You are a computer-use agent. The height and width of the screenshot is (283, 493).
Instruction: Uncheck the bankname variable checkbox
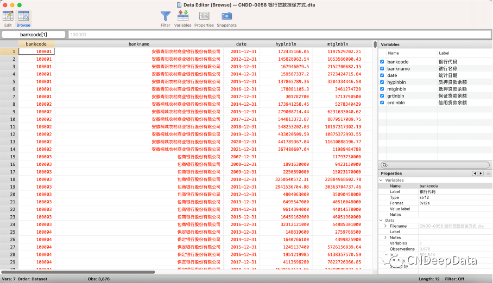click(x=382, y=68)
